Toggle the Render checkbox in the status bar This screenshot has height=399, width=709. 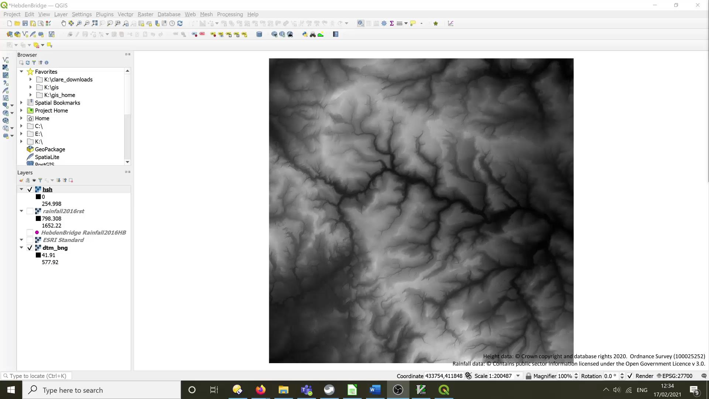click(x=630, y=376)
